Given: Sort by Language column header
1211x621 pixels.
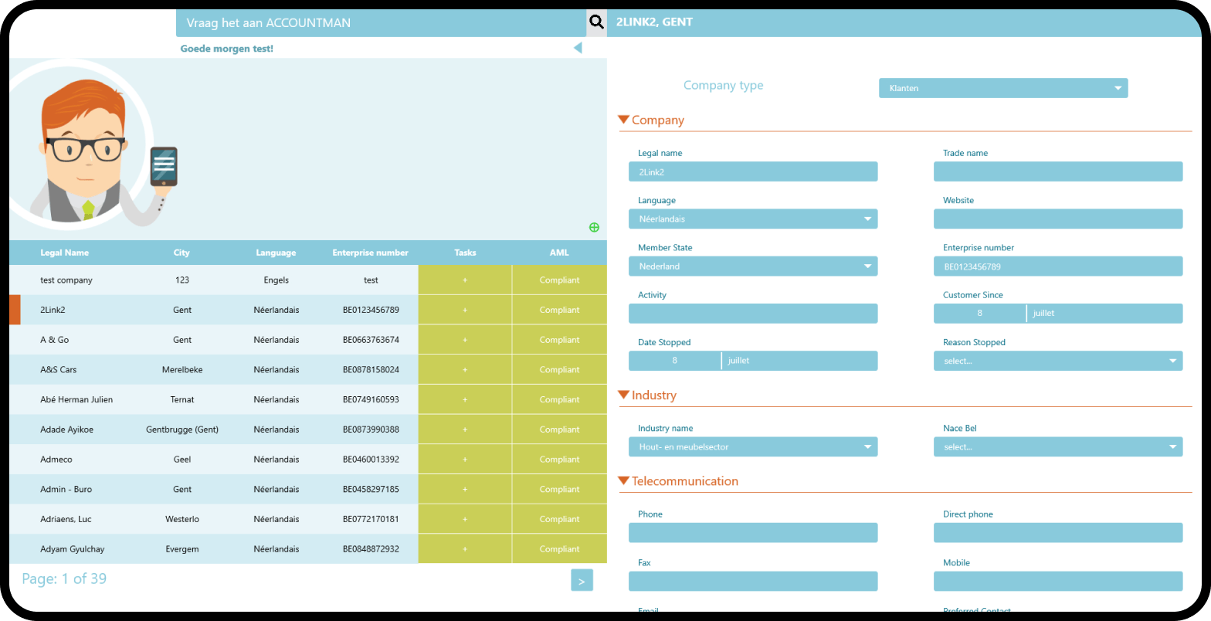Looking at the screenshot, I should [x=276, y=253].
